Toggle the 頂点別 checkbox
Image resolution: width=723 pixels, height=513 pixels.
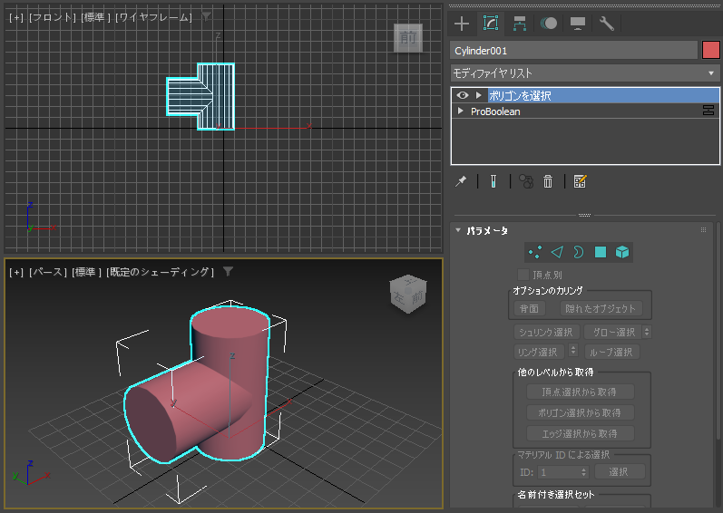(523, 275)
